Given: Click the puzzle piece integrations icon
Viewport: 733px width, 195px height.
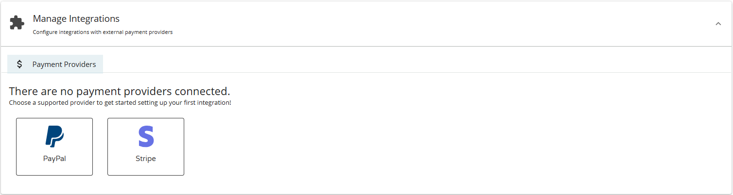Looking at the screenshot, I should pyautogui.click(x=17, y=23).
